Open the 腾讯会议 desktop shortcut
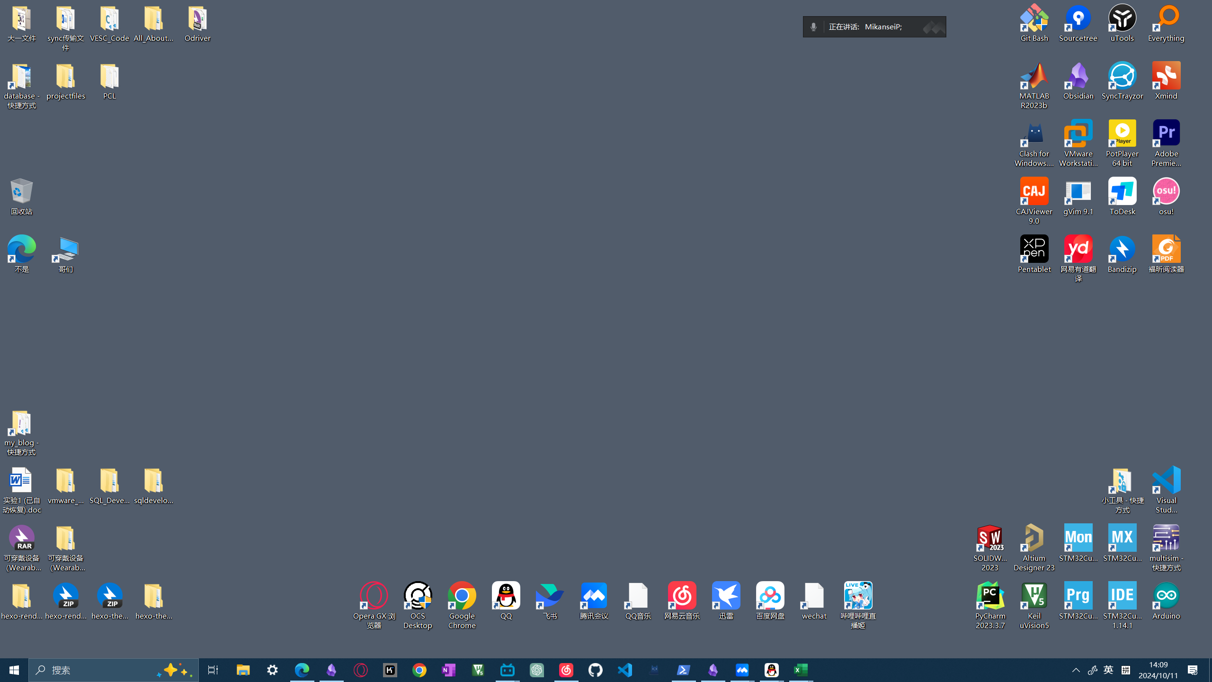The height and width of the screenshot is (682, 1212). (594, 601)
